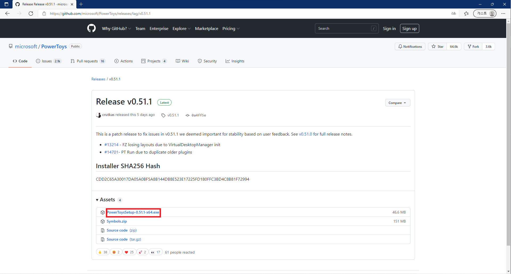This screenshot has width=511, height=274.
Task: Download Source code (tar.gz)
Action: pos(124,240)
